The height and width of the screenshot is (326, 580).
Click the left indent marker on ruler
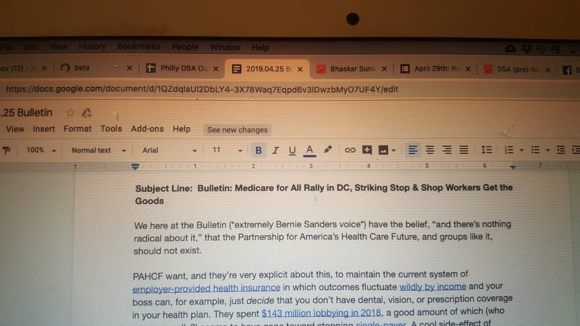(135, 167)
